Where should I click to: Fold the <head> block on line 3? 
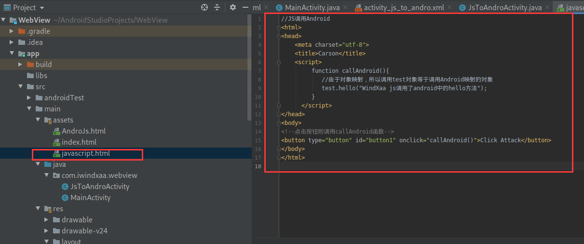[x=279, y=36]
